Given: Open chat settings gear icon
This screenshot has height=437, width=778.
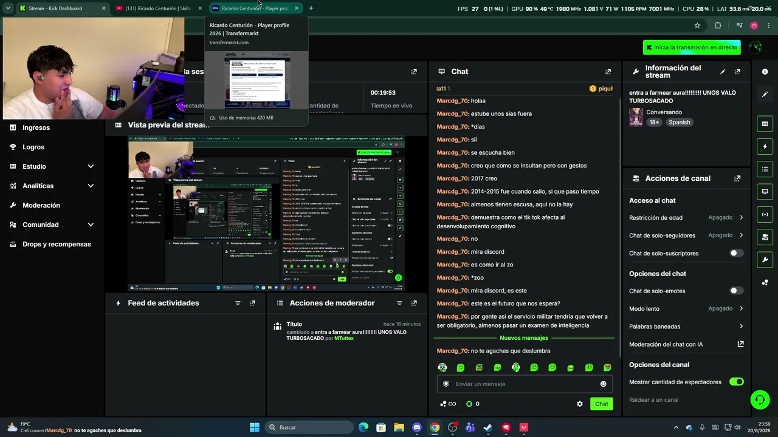Looking at the screenshot, I should click(x=580, y=404).
